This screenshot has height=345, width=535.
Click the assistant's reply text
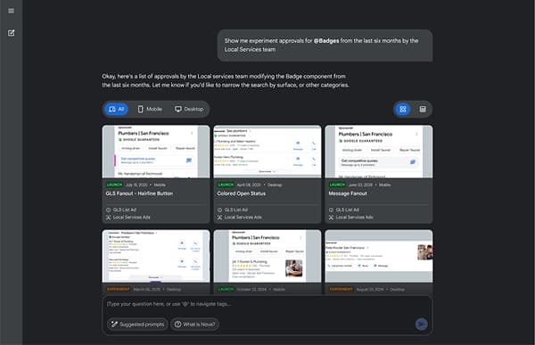(x=226, y=80)
